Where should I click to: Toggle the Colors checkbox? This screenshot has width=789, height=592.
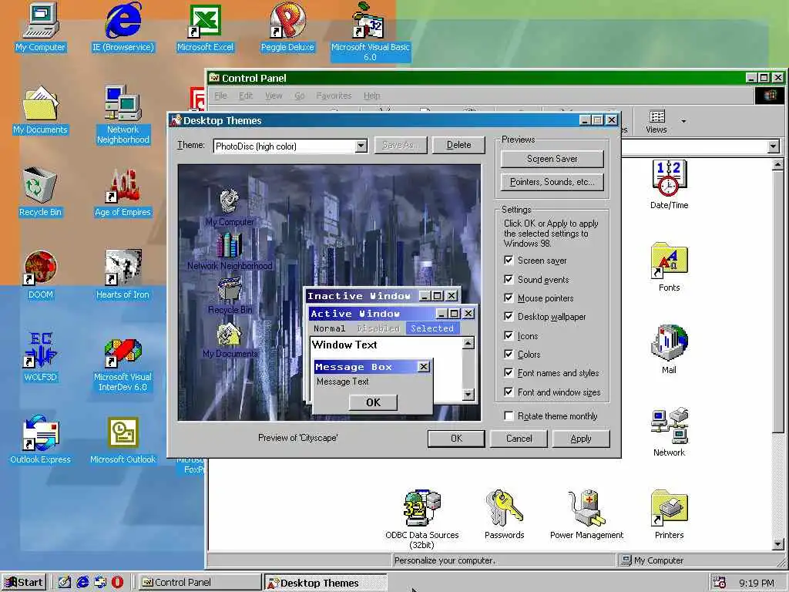[509, 354]
